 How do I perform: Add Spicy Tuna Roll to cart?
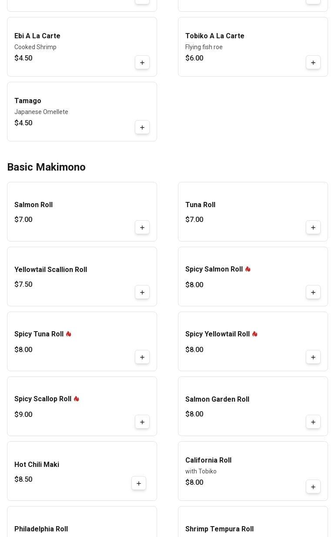tap(142, 357)
